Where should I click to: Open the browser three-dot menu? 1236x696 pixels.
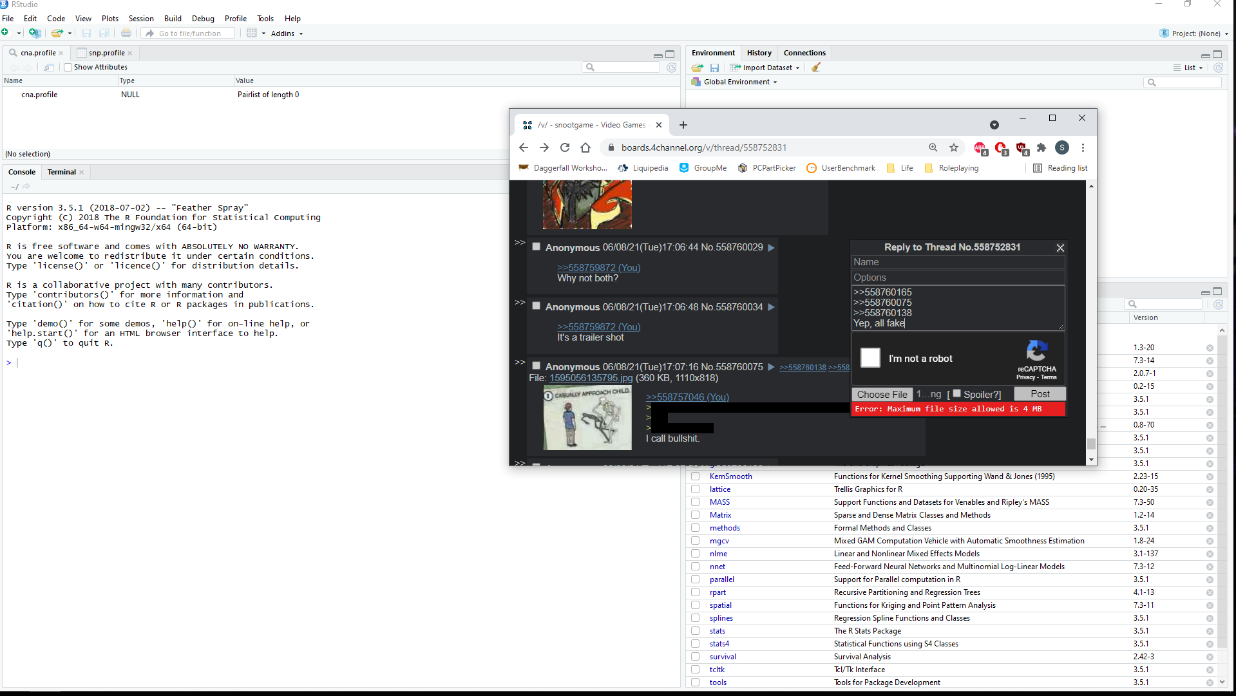point(1083,147)
